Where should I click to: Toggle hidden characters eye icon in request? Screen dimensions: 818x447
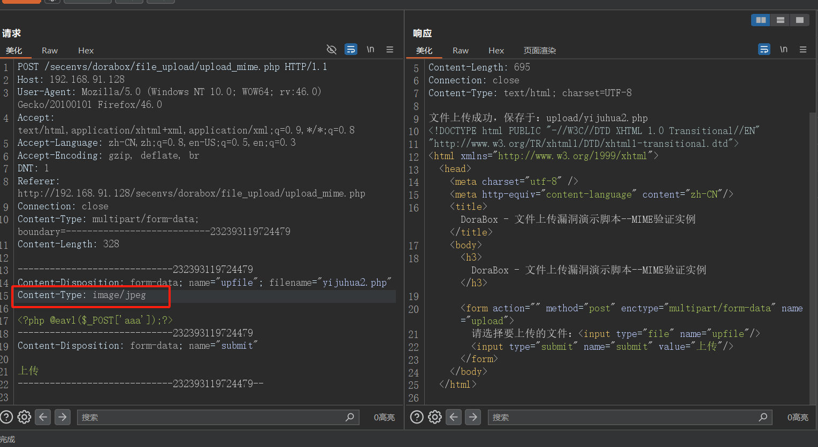tap(332, 50)
